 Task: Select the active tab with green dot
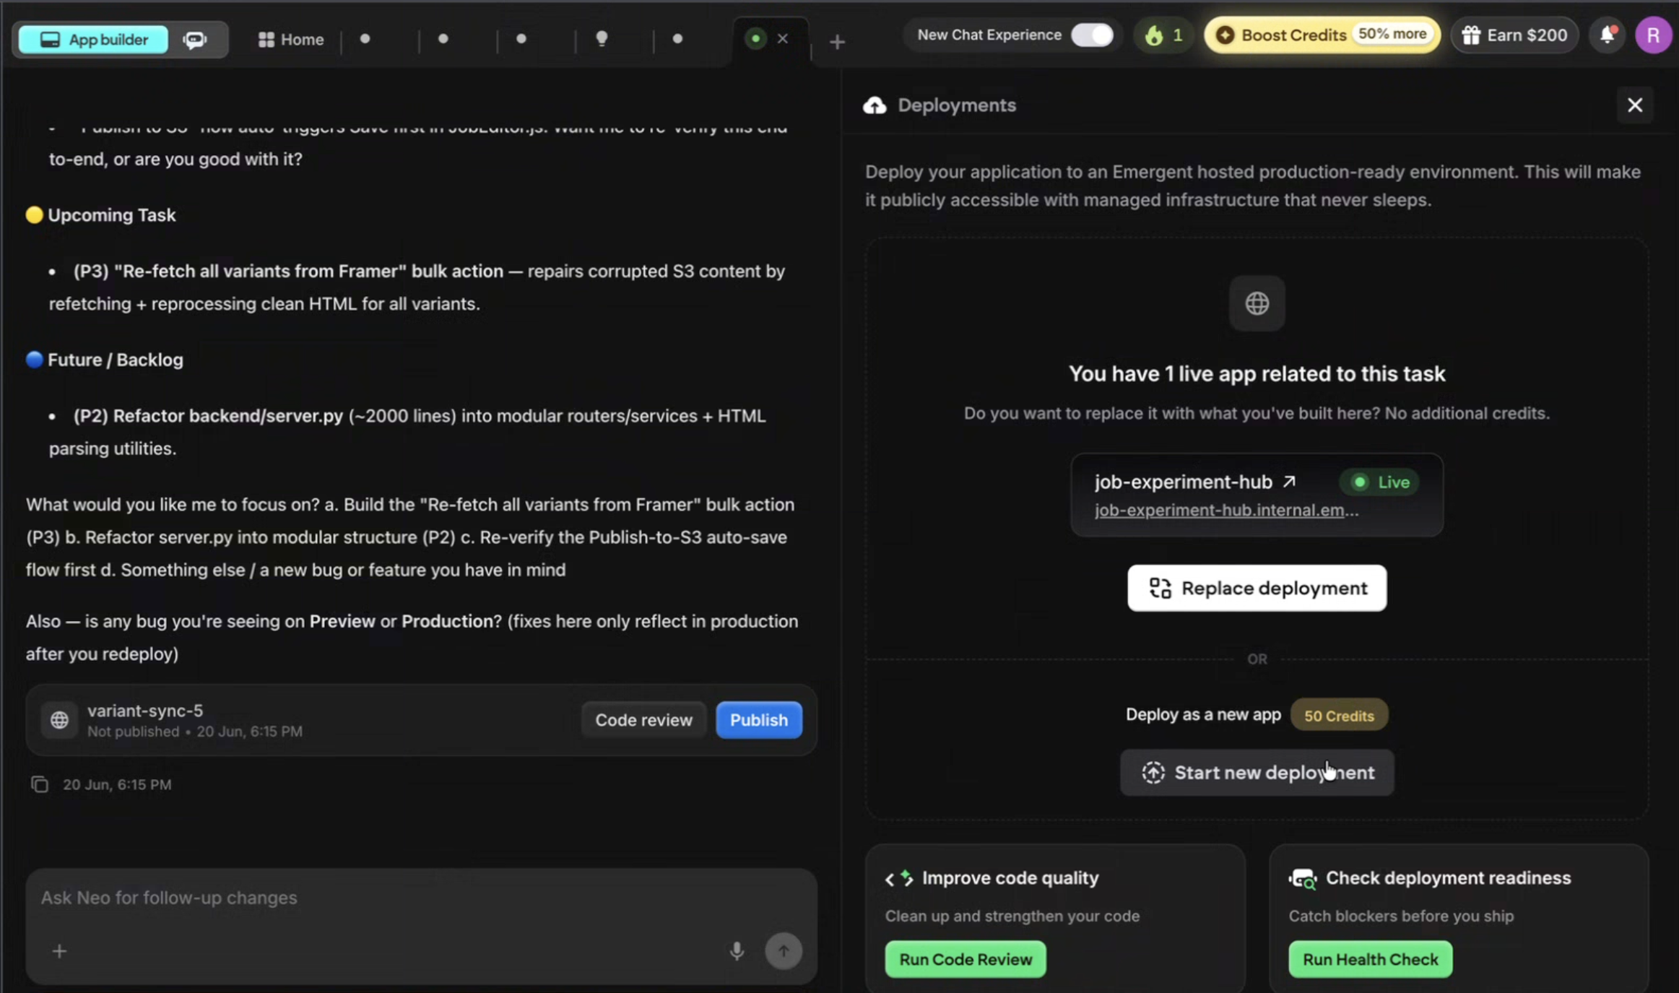pyautogui.click(x=755, y=38)
